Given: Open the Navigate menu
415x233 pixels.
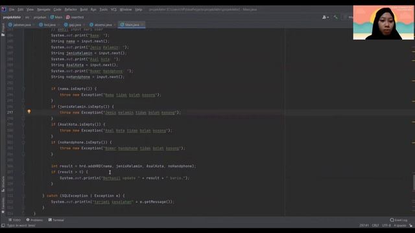Looking at the screenshot, I should coord(43,10).
